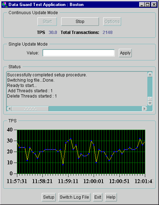Select the status line 'Switching log file...Done.'
Viewport: 159px width, 205px height.
pyautogui.click(x=31, y=80)
